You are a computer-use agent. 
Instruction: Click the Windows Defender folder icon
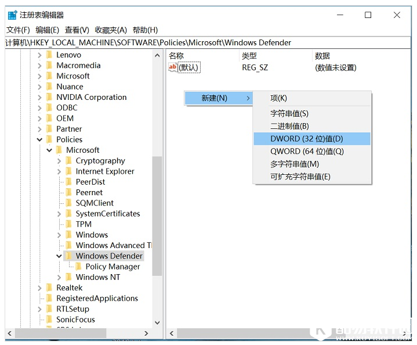pos(68,256)
